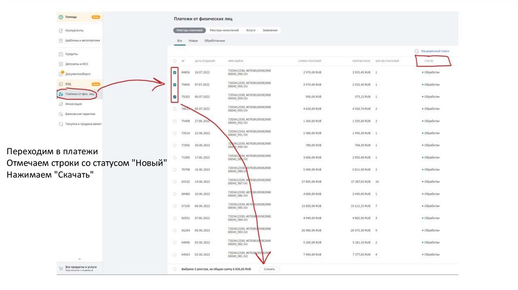
Task: Open Контрагенты via its sidebar icon
Action: pos(61,30)
